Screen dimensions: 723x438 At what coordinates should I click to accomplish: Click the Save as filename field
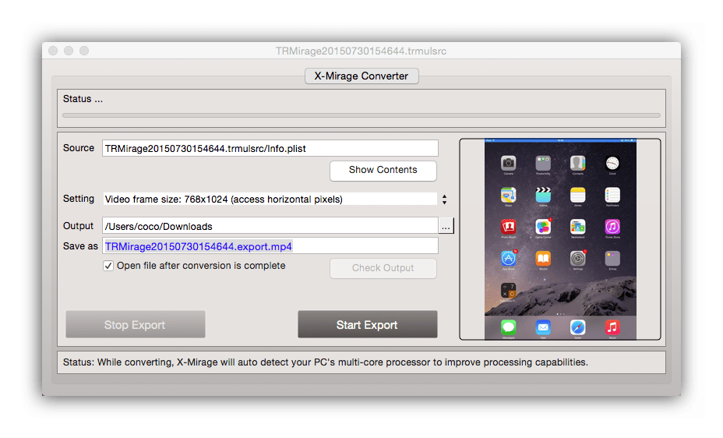270,246
